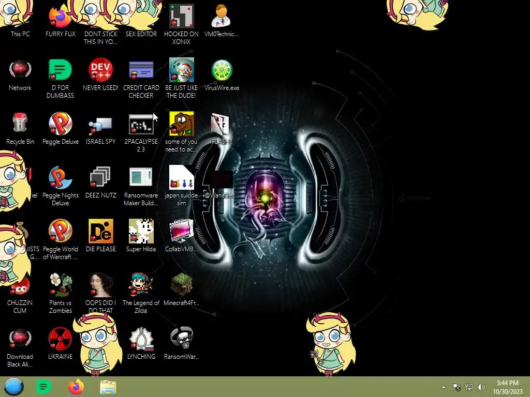Select the @WanaDec... desktop icon
This screenshot has width=530, height=397.
(222, 185)
